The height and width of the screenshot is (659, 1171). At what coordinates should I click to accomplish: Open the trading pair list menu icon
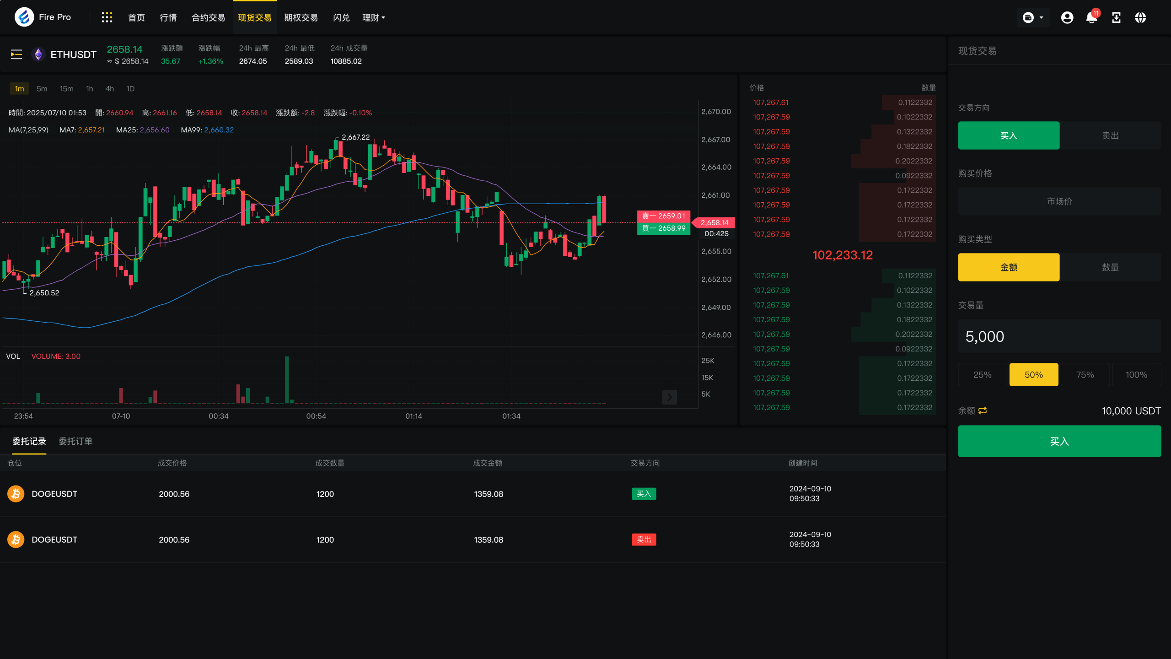tap(16, 54)
